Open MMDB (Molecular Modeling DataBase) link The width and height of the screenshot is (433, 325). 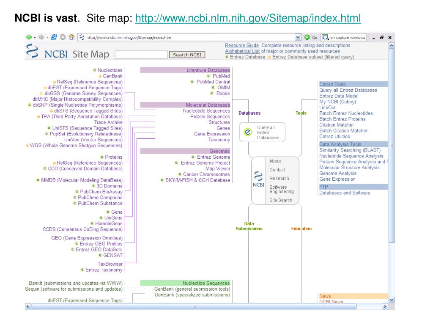tap(82, 180)
